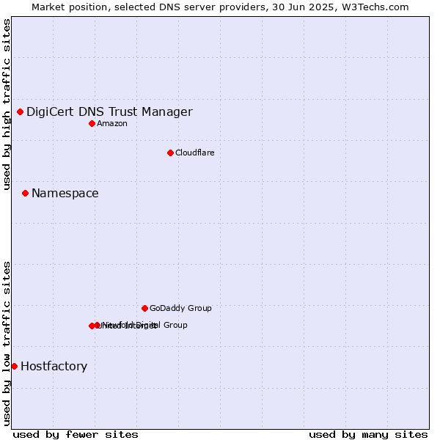Click the 'used by high traffic sites' axis label
The image size is (440, 440).
[7, 104]
